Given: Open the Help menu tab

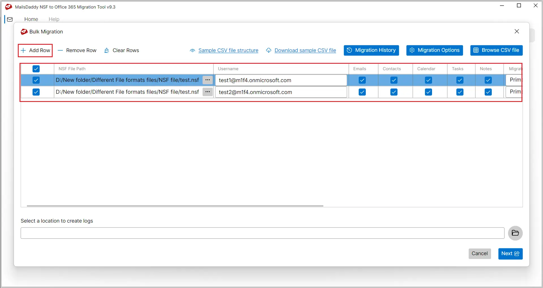Looking at the screenshot, I should click(x=54, y=19).
